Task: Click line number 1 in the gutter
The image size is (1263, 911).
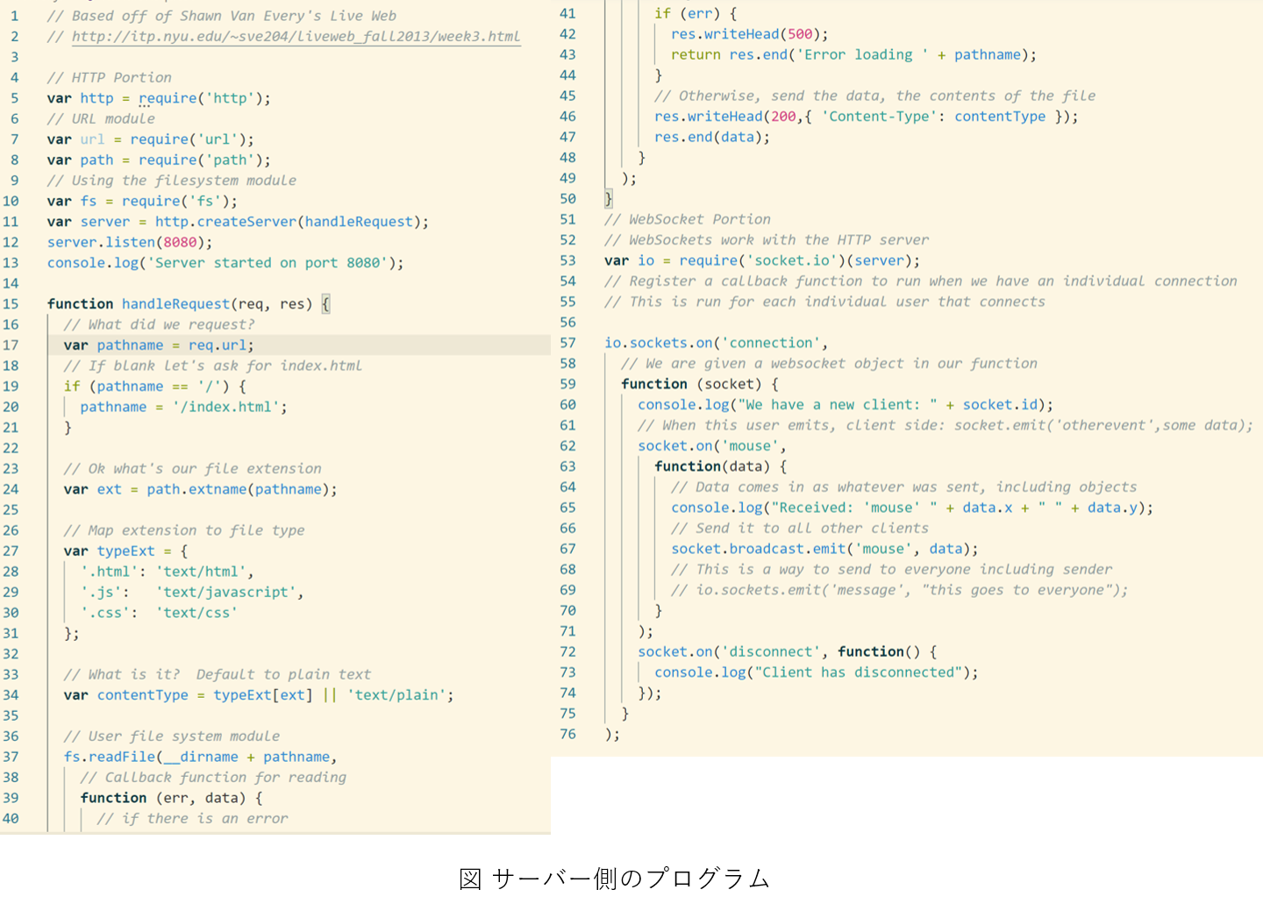Action: tap(14, 16)
